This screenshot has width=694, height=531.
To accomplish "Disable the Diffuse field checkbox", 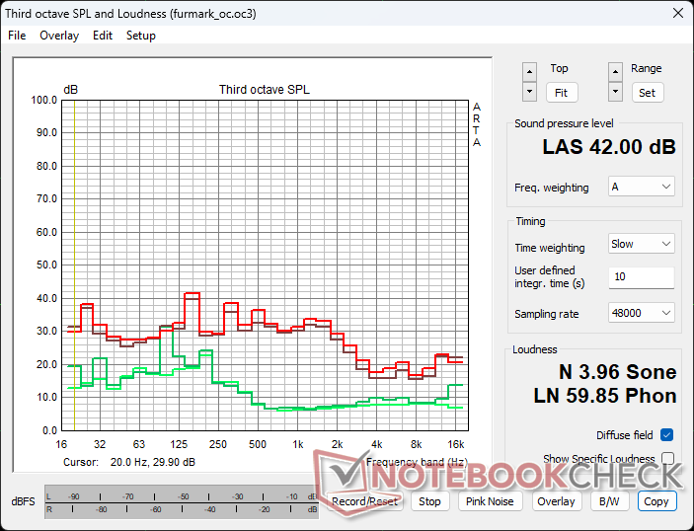I will tap(667, 435).
